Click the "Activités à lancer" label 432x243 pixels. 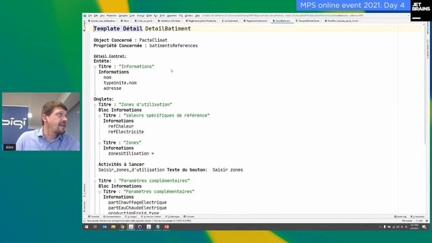click(122, 165)
